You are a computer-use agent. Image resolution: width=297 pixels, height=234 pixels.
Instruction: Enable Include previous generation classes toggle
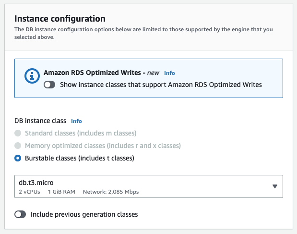tap(20, 214)
